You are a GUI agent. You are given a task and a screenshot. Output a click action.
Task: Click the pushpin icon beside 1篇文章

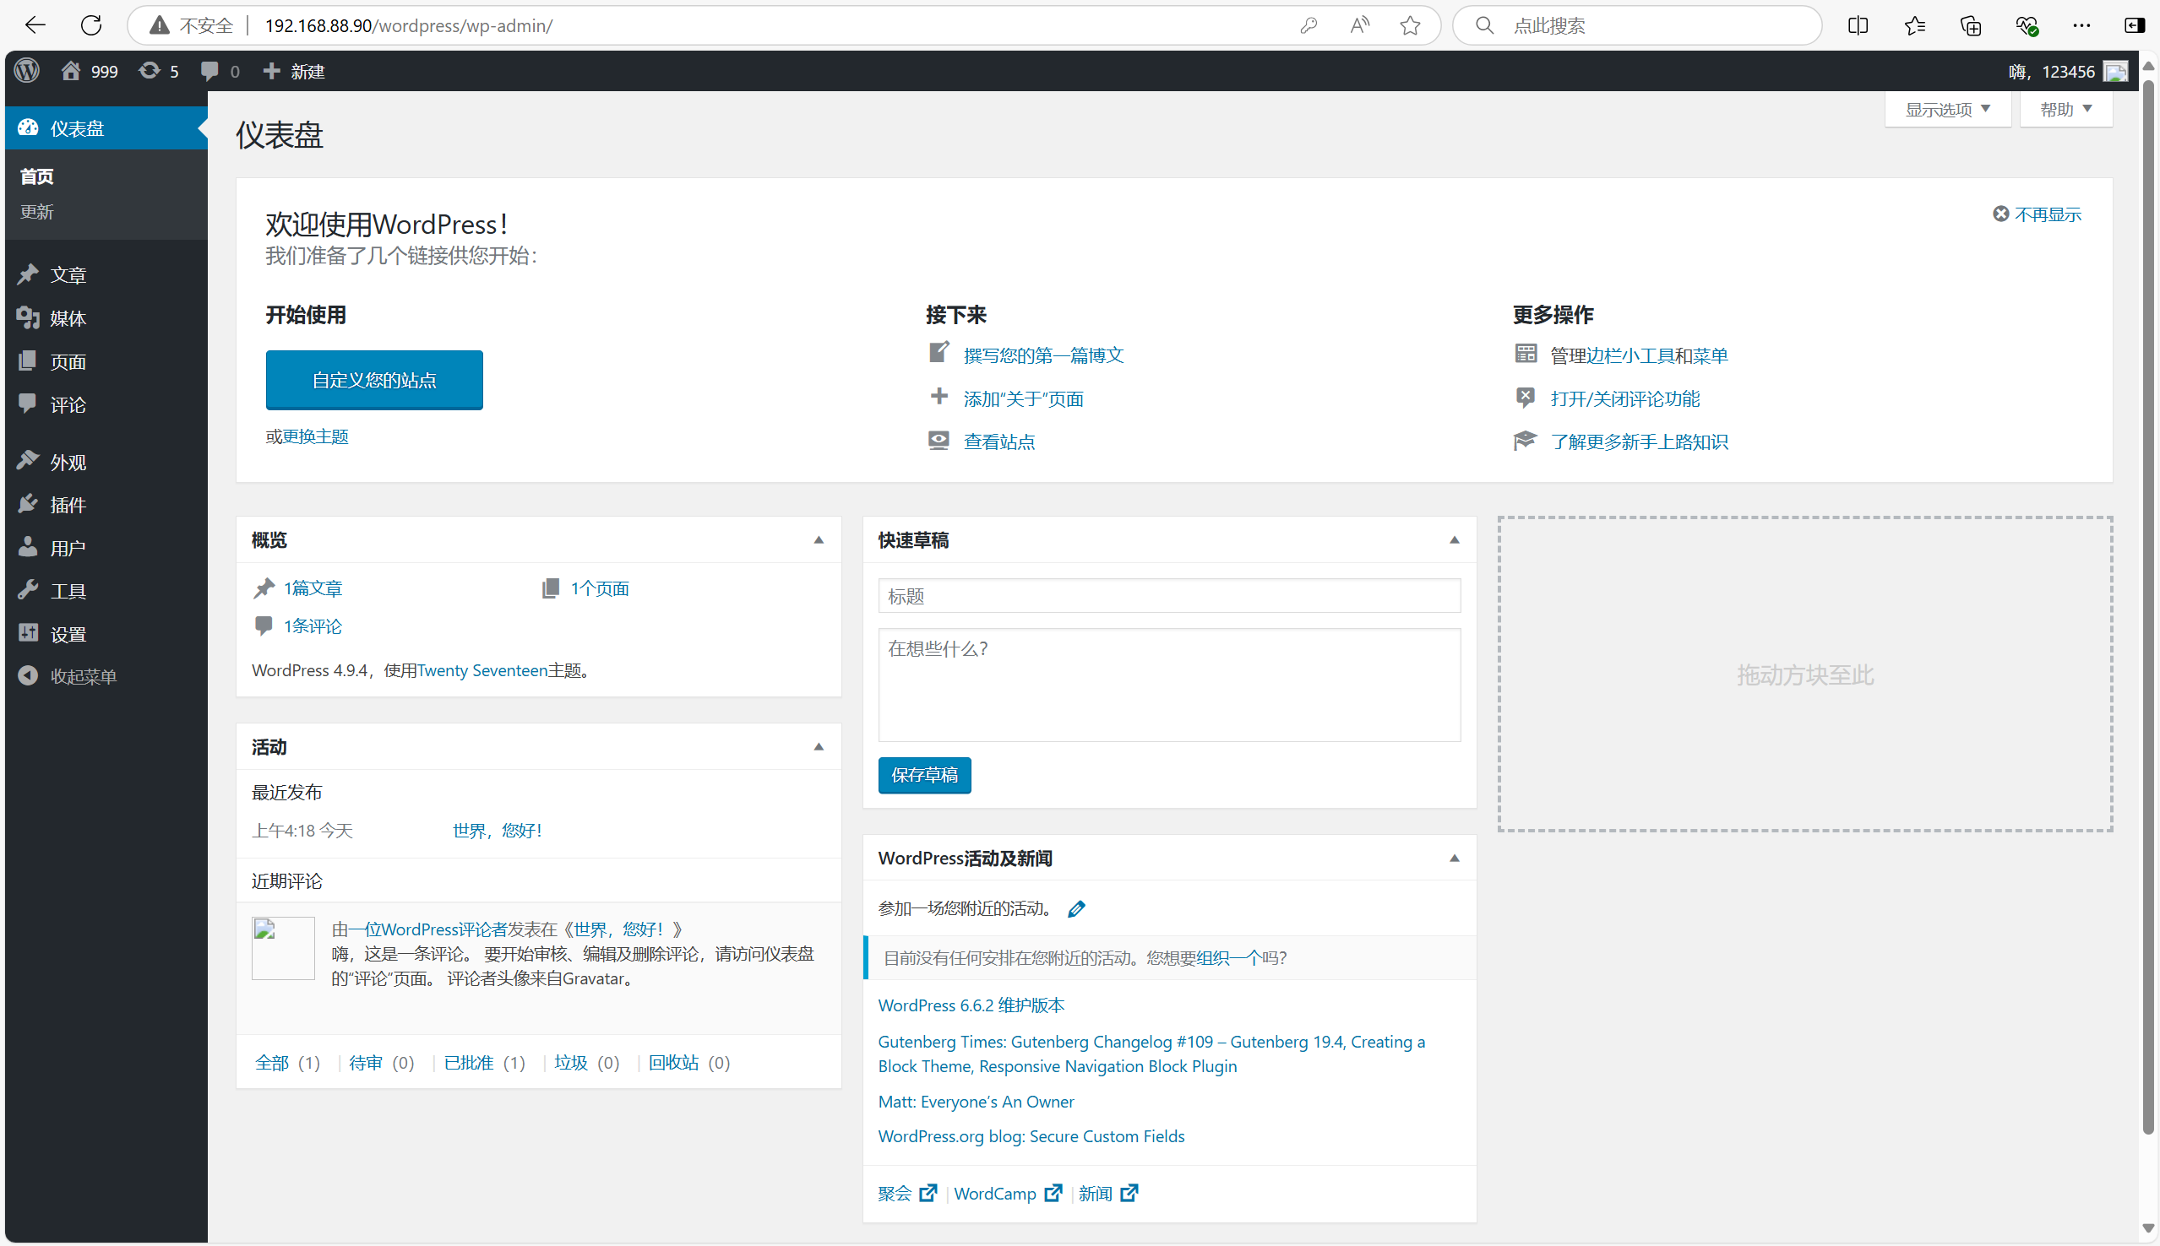pos(264,588)
